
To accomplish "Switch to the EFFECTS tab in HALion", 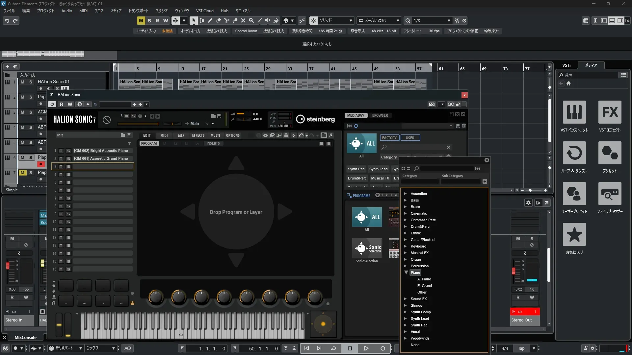I will (198, 135).
